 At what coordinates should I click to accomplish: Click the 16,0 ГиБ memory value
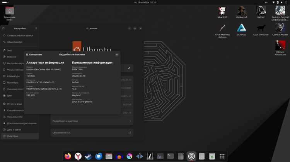click(x=31, y=76)
